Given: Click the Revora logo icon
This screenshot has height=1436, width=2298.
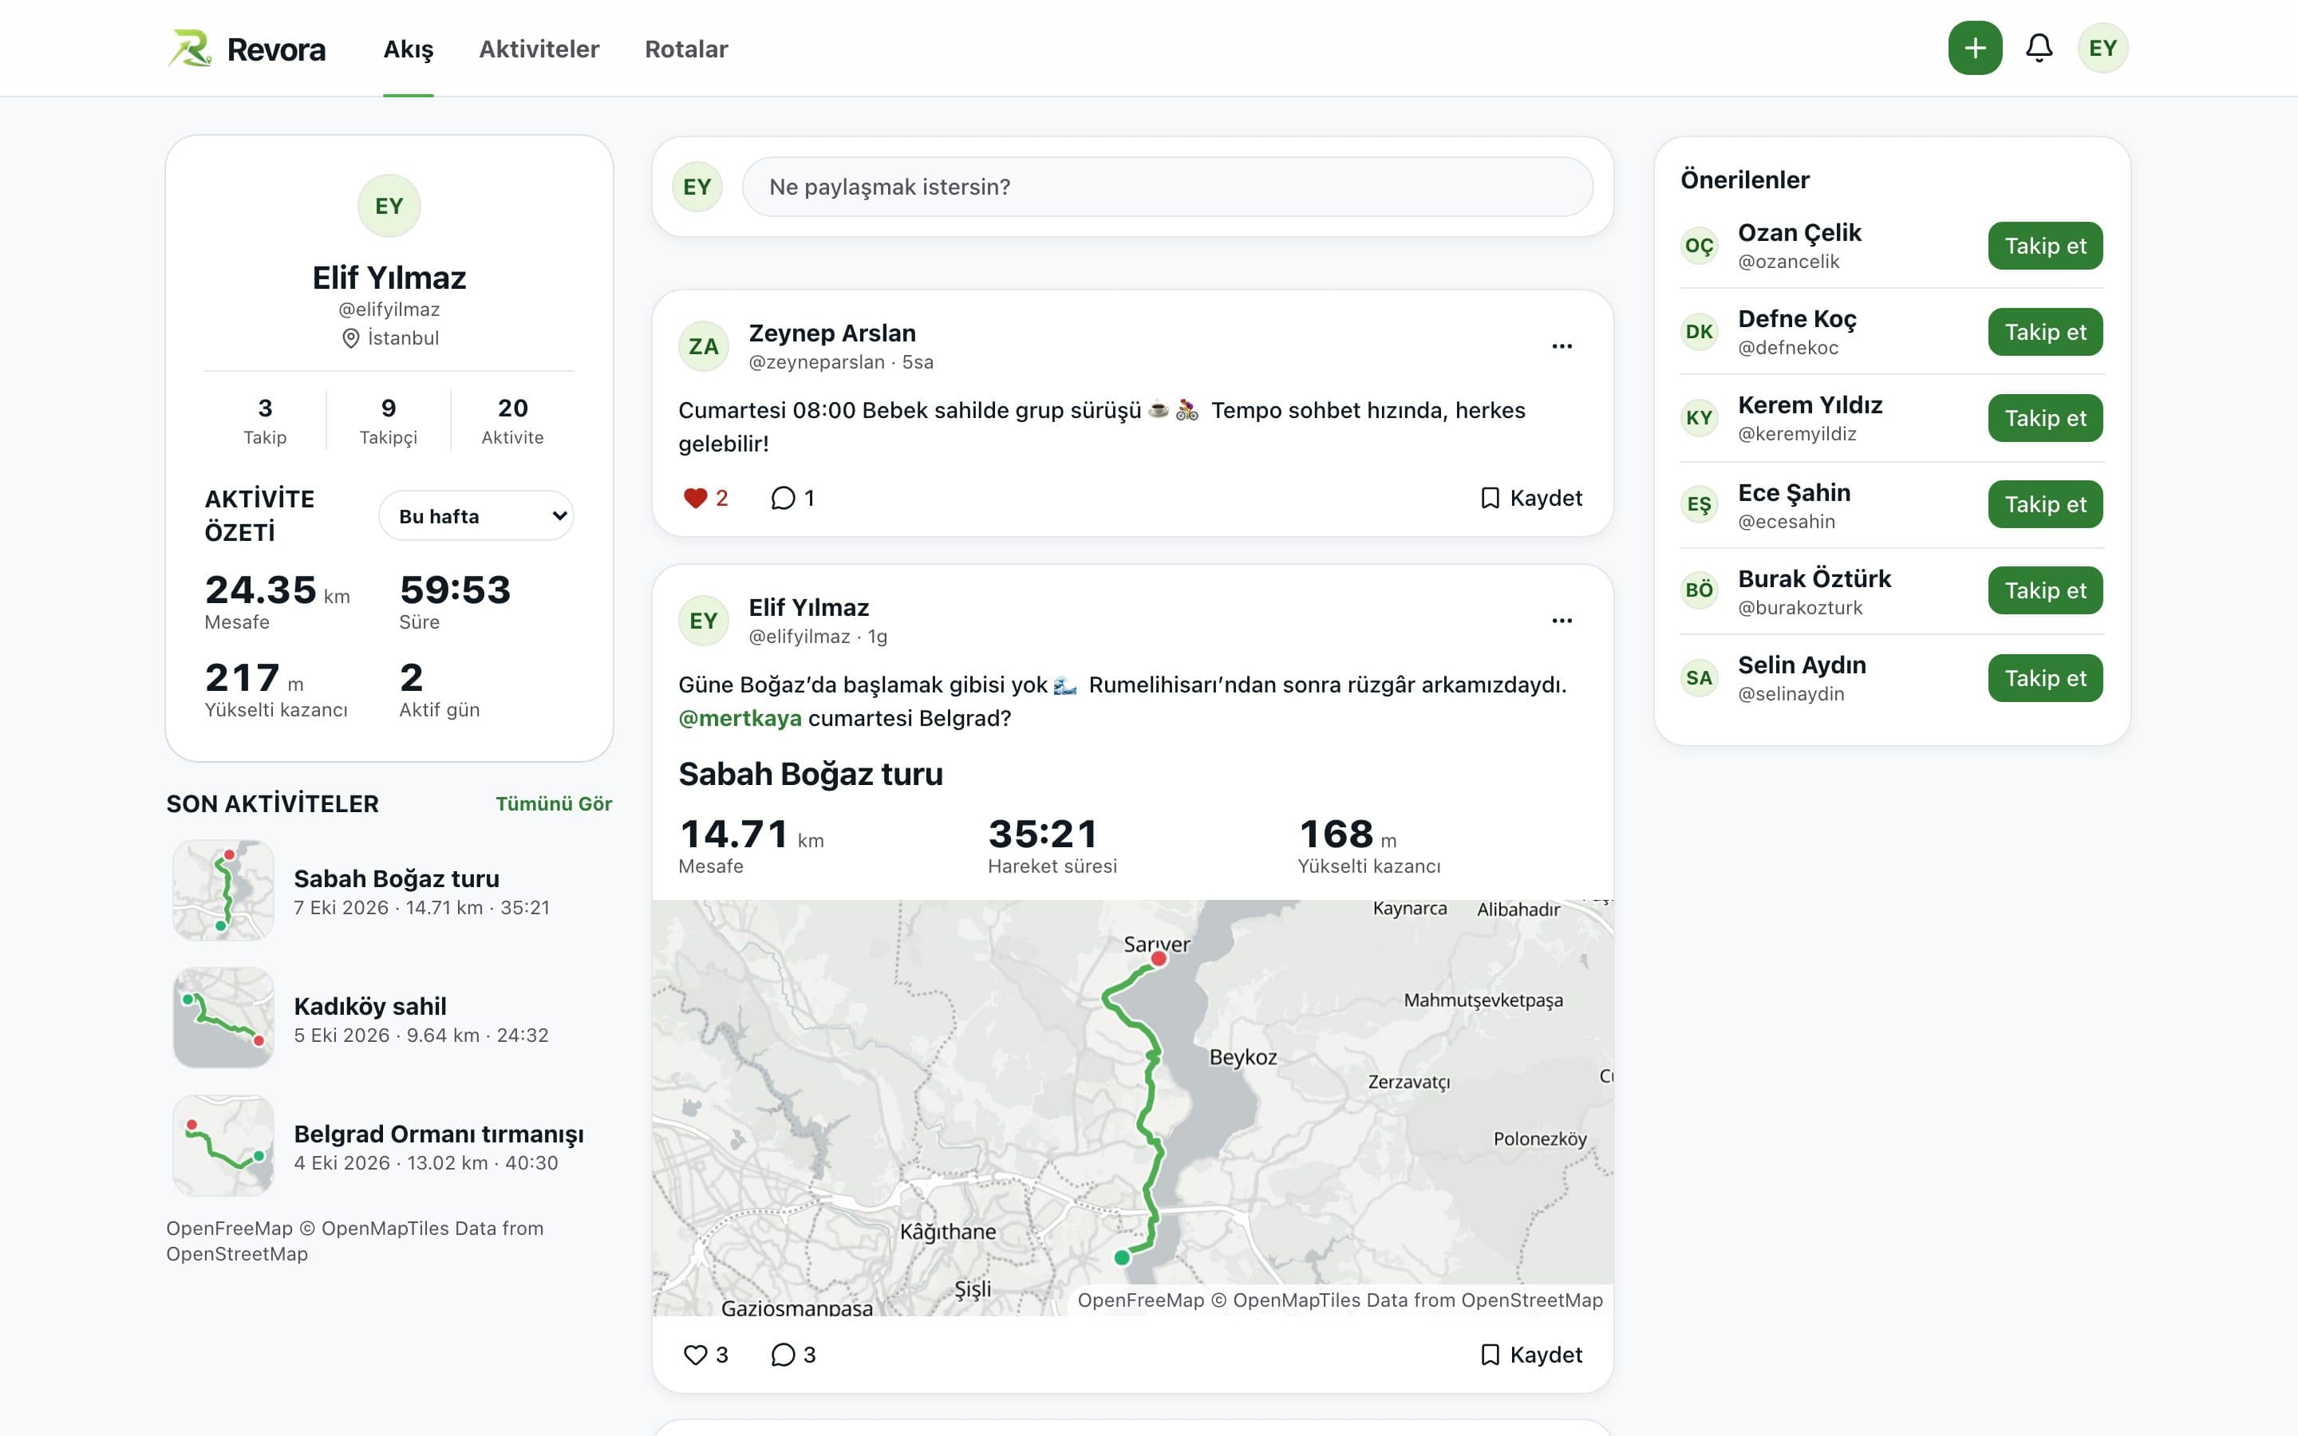Looking at the screenshot, I should (190, 49).
